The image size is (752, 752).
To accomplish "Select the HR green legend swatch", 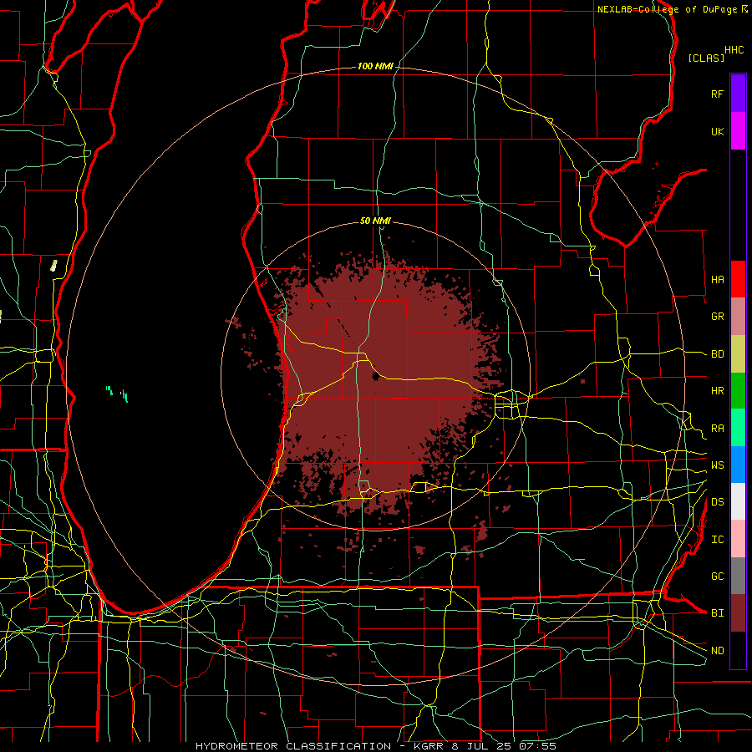I will pos(738,391).
